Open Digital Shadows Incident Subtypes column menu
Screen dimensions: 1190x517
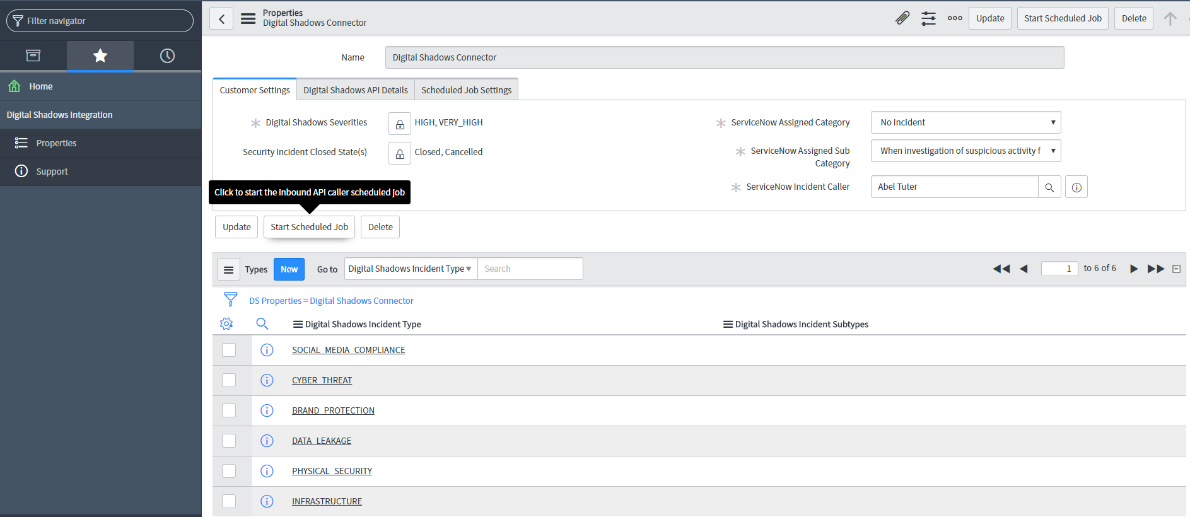[x=728, y=324]
